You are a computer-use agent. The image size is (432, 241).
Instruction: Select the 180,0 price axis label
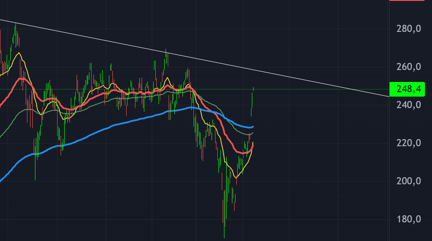409,219
